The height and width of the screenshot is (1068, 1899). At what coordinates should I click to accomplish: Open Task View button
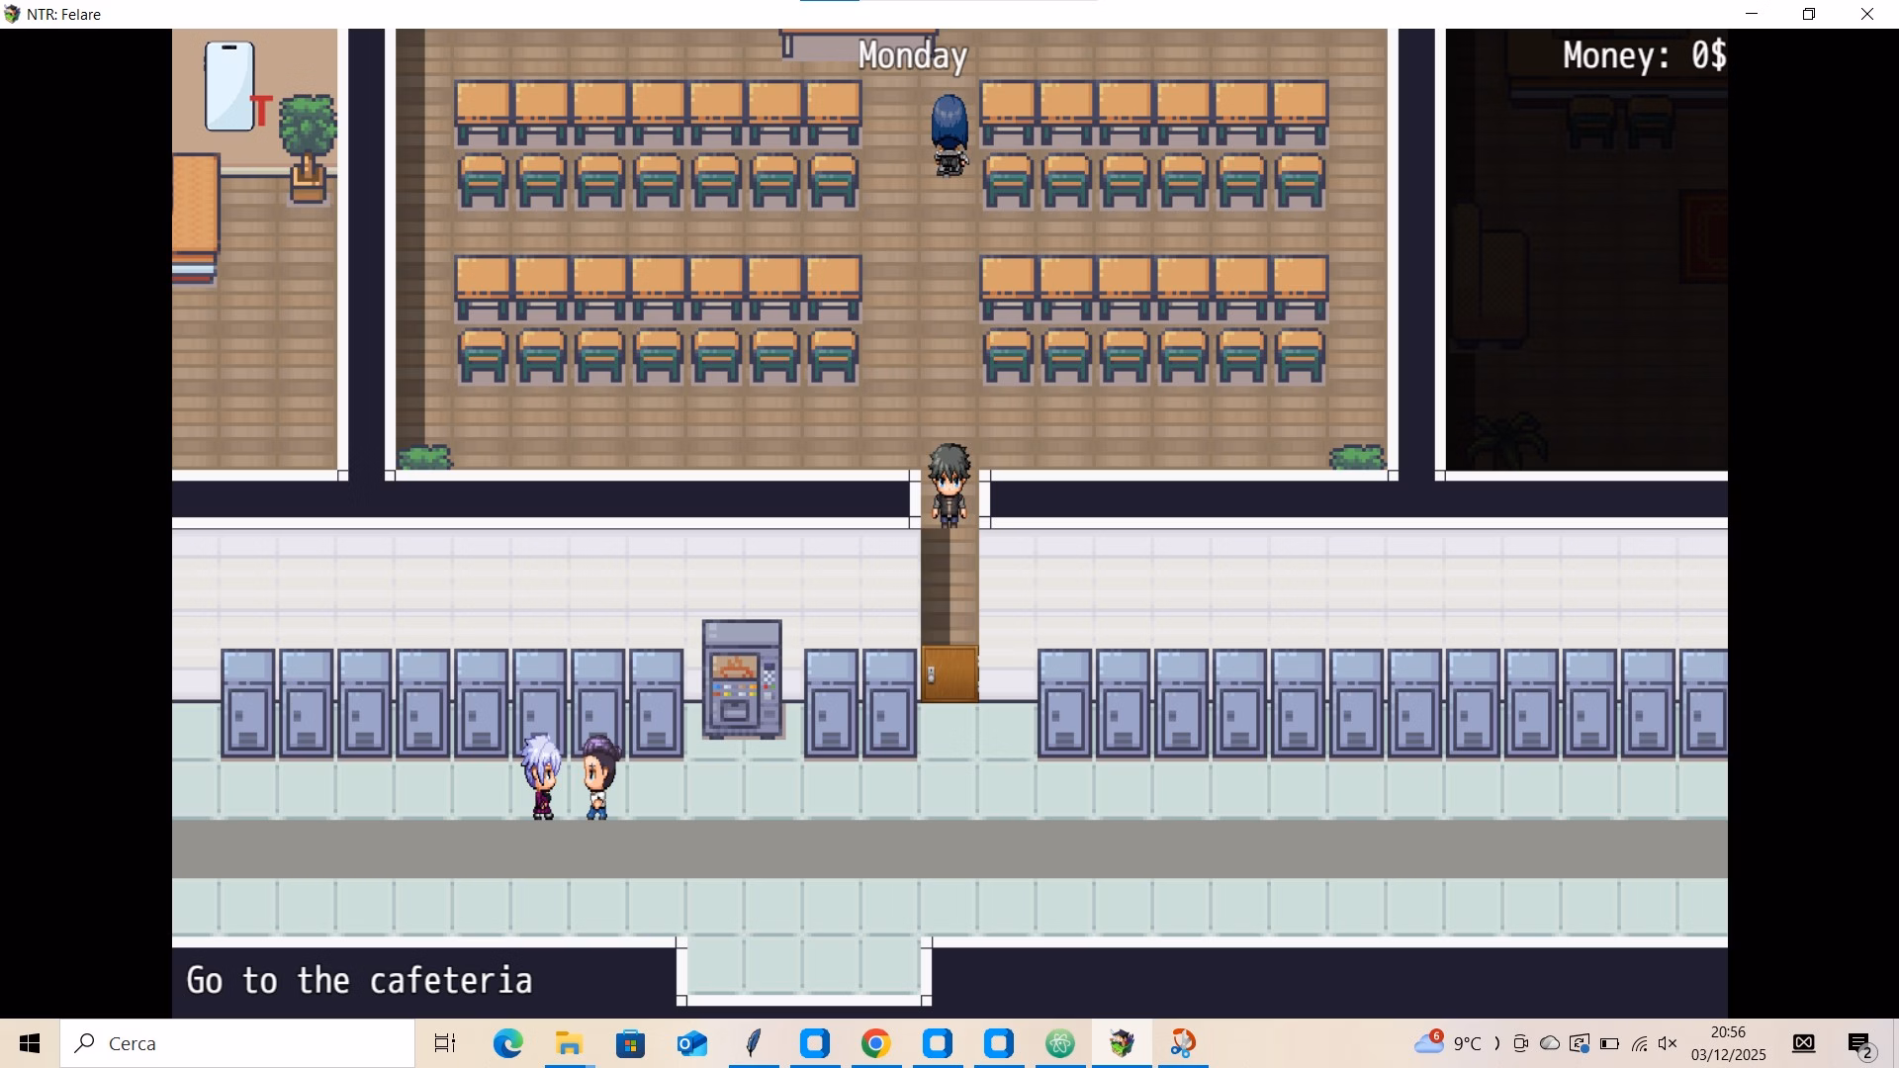point(445,1043)
